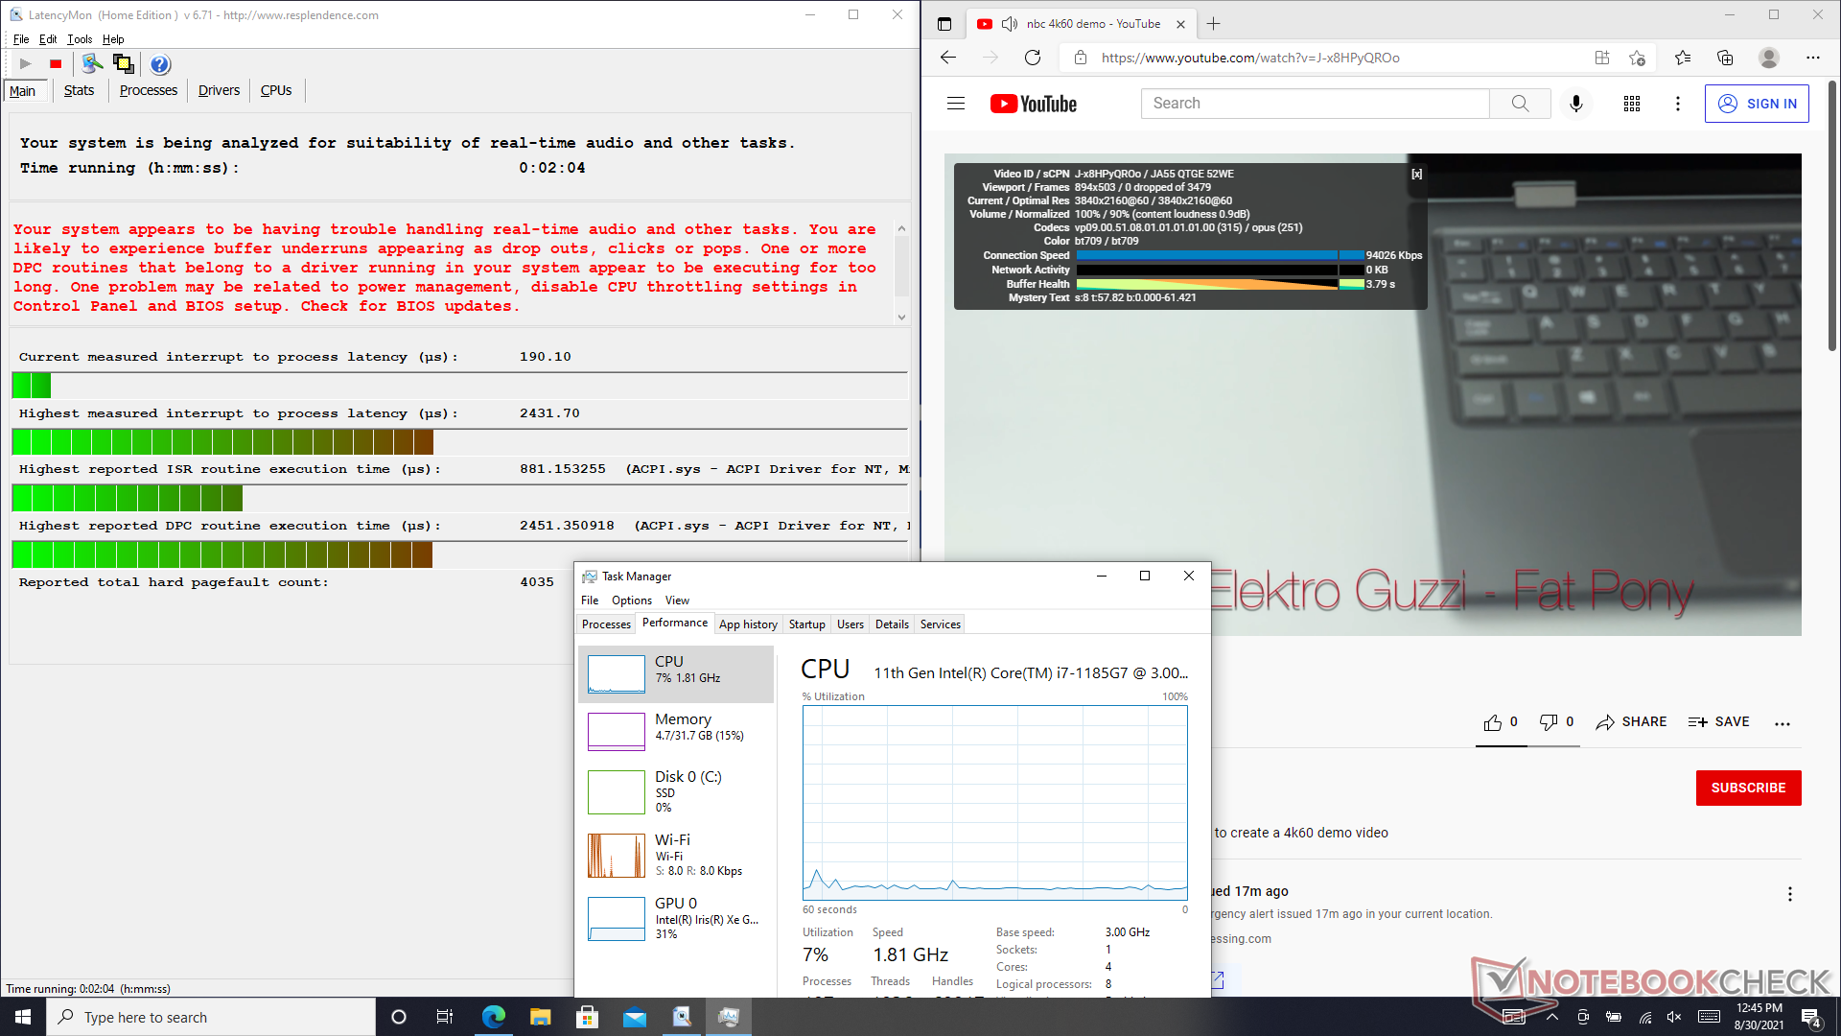Stop the LatencyMon monitor (red square)
This screenshot has height=1036, width=1841.
pos(56,64)
